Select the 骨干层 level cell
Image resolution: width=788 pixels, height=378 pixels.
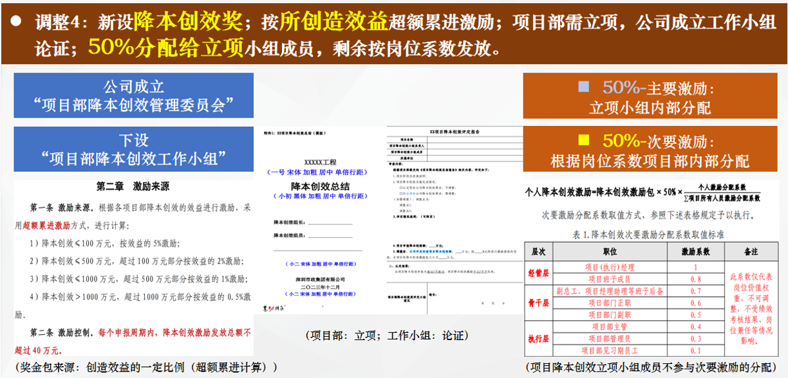coord(538,303)
